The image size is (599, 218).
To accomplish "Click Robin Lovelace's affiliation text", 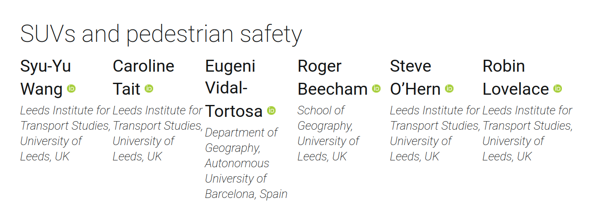I will coord(527,133).
